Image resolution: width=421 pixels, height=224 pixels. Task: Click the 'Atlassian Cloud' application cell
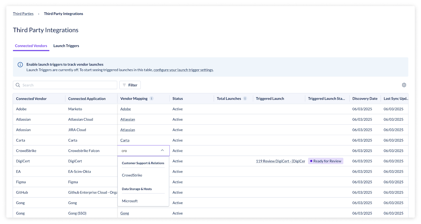click(x=81, y=119)
